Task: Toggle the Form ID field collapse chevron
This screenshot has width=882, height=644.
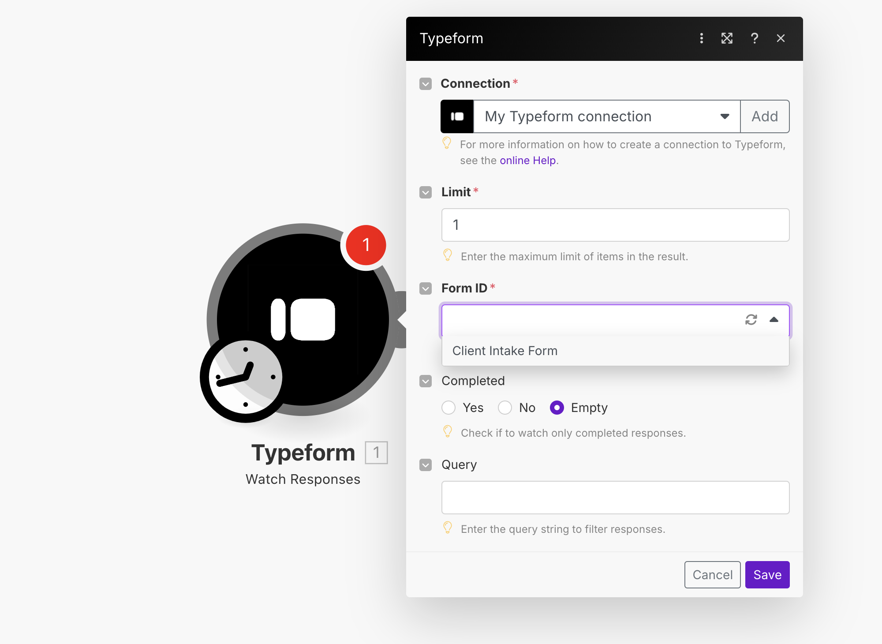Action: pos(426,288)
